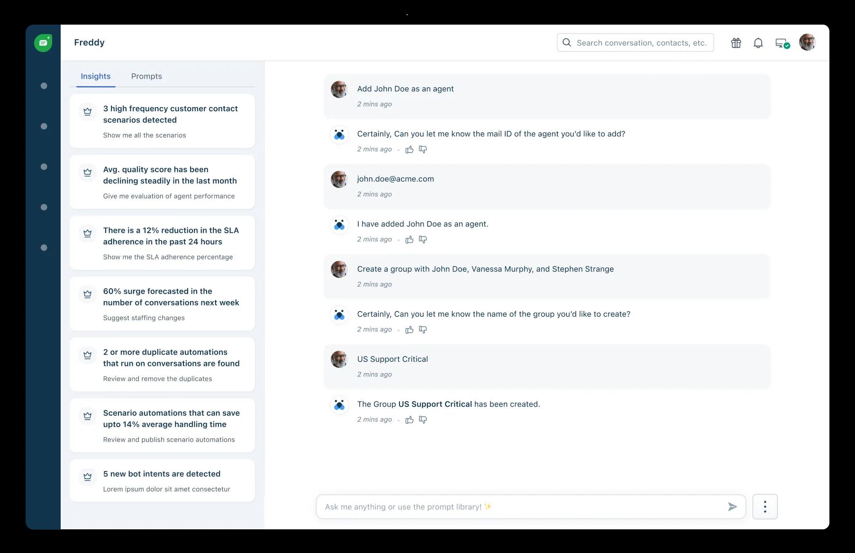Viewport: 855px width, 553px height.
Task: Thumbs down 'Group has been created' reply
Action: pos(423,419)
